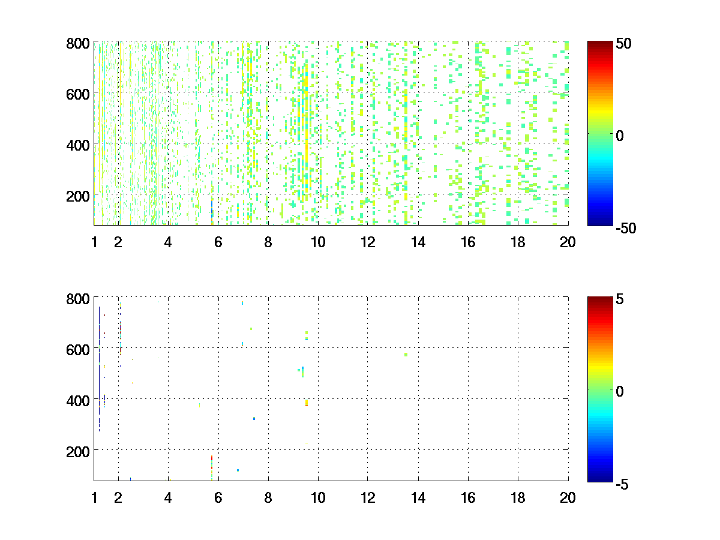720x540 pixels.
Task: Click the '1' x-axis label of the lower plot
Action: (x=94, y=497)
